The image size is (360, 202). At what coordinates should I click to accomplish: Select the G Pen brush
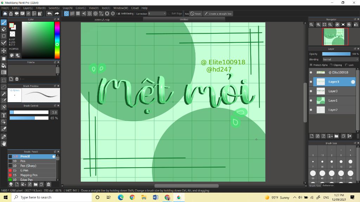pos(32,170)
